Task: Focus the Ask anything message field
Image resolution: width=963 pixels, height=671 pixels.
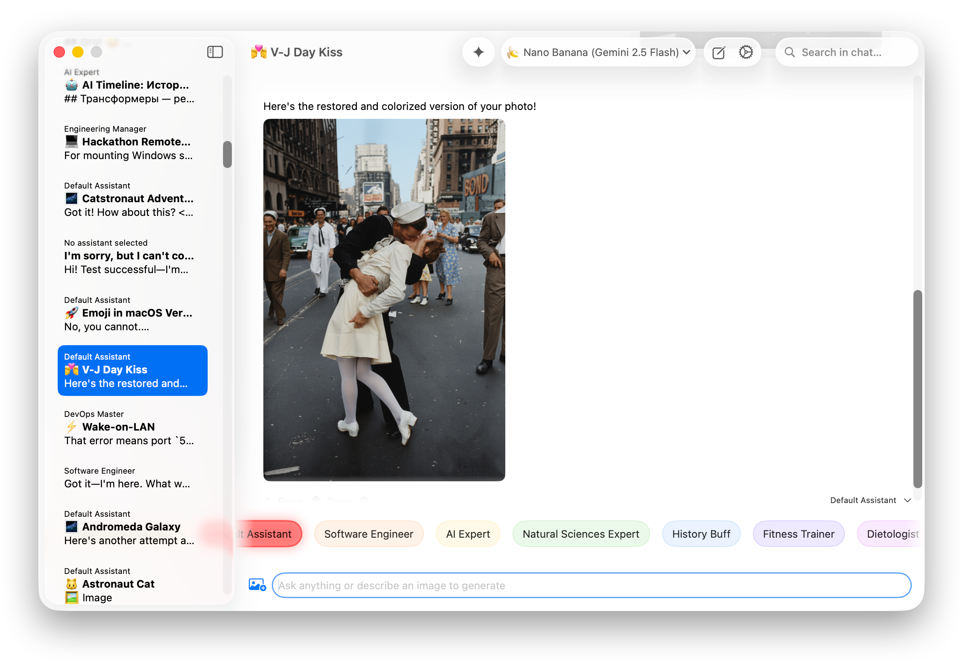Action: tap(591, 585)
